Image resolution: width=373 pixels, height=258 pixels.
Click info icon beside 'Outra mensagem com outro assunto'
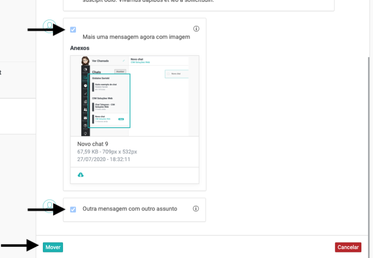(x=196, y=209)
